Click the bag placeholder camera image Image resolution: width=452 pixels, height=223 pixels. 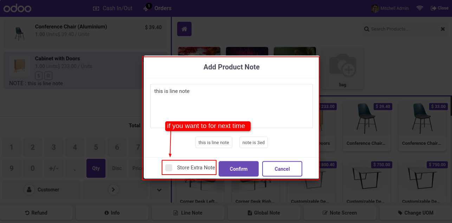click(342, 65)
